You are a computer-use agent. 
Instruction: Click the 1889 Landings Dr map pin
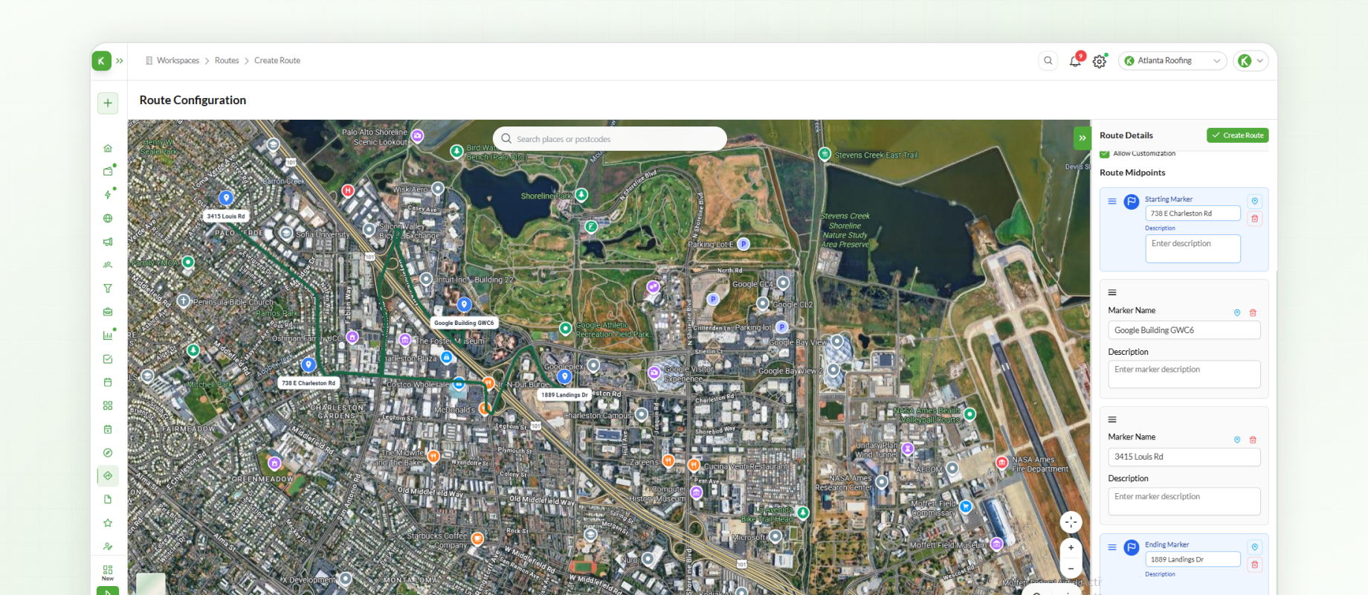[564, 377]
